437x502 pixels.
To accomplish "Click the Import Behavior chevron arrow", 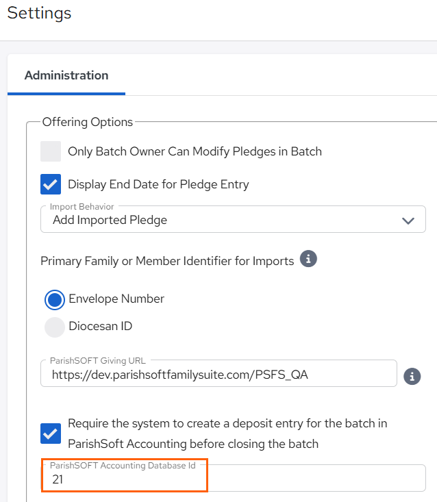I will (x=408, y=221).
